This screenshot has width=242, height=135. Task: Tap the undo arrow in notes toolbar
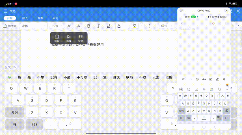[184, 79]
